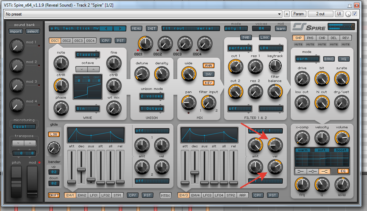Click the density knob

[162, 74]
